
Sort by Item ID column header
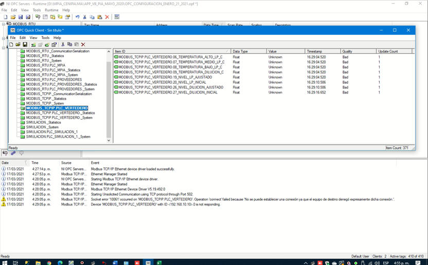click(172, 51)
